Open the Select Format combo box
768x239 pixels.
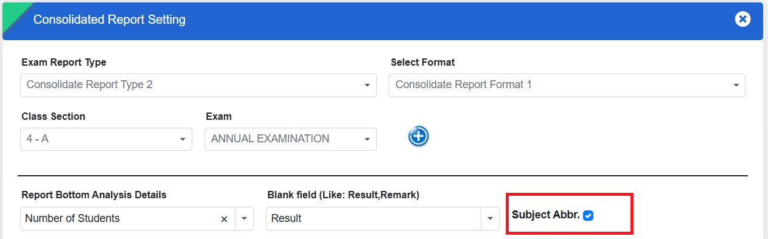[567, 85]
